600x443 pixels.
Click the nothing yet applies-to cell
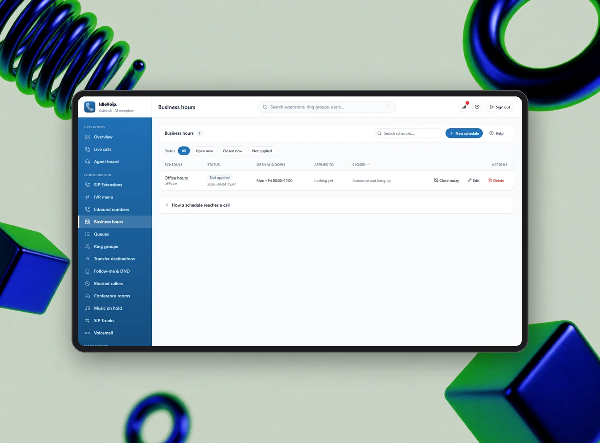(x=324, y=181)
